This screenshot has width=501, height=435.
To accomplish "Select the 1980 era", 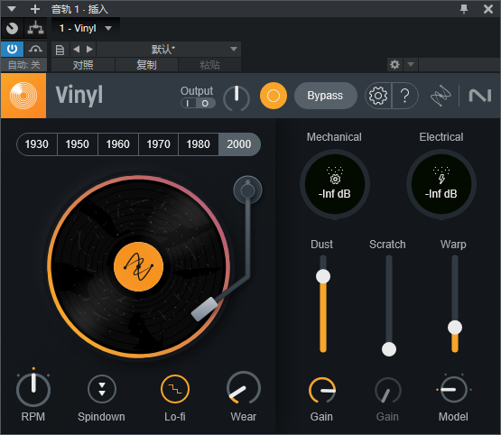I will tap(199, 144).
